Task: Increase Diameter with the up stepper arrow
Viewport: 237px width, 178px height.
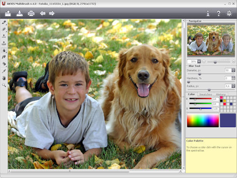Action: (233, 69)
